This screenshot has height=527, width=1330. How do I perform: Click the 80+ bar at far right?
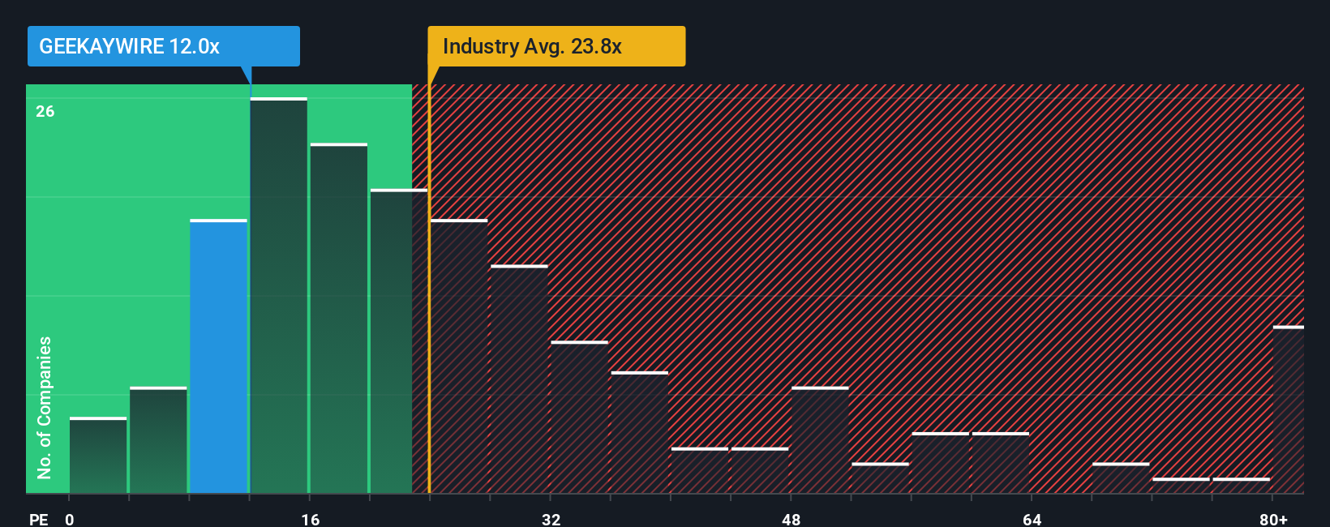point(1289,409)
